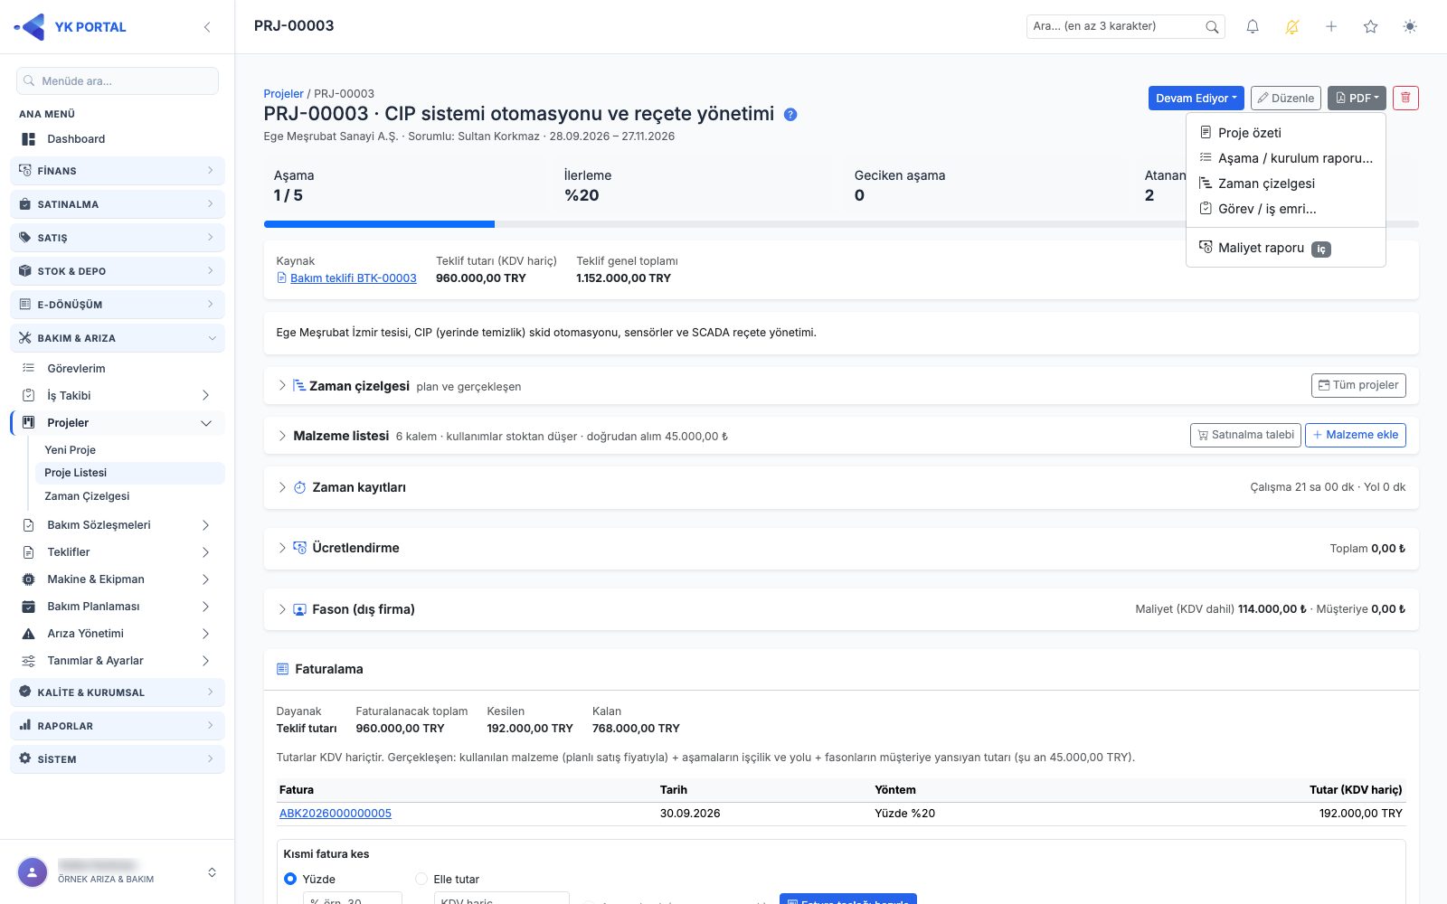Click the YK PORTAL logo

point(71,27)
